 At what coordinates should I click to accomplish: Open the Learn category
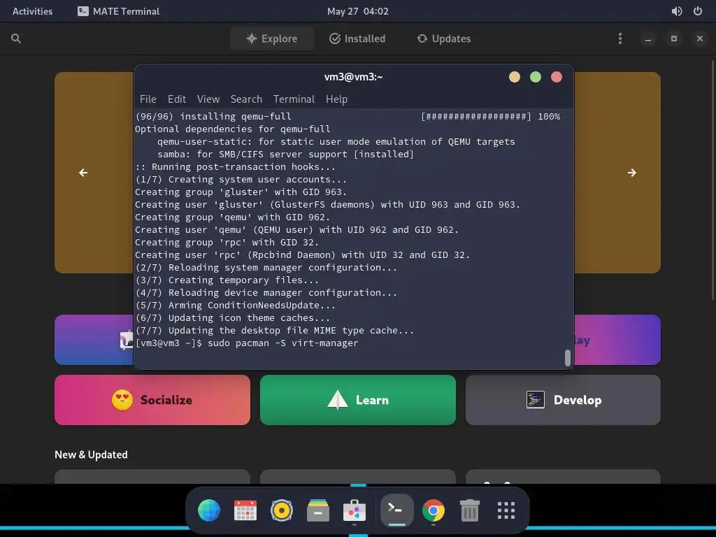(x=358, y=400)
